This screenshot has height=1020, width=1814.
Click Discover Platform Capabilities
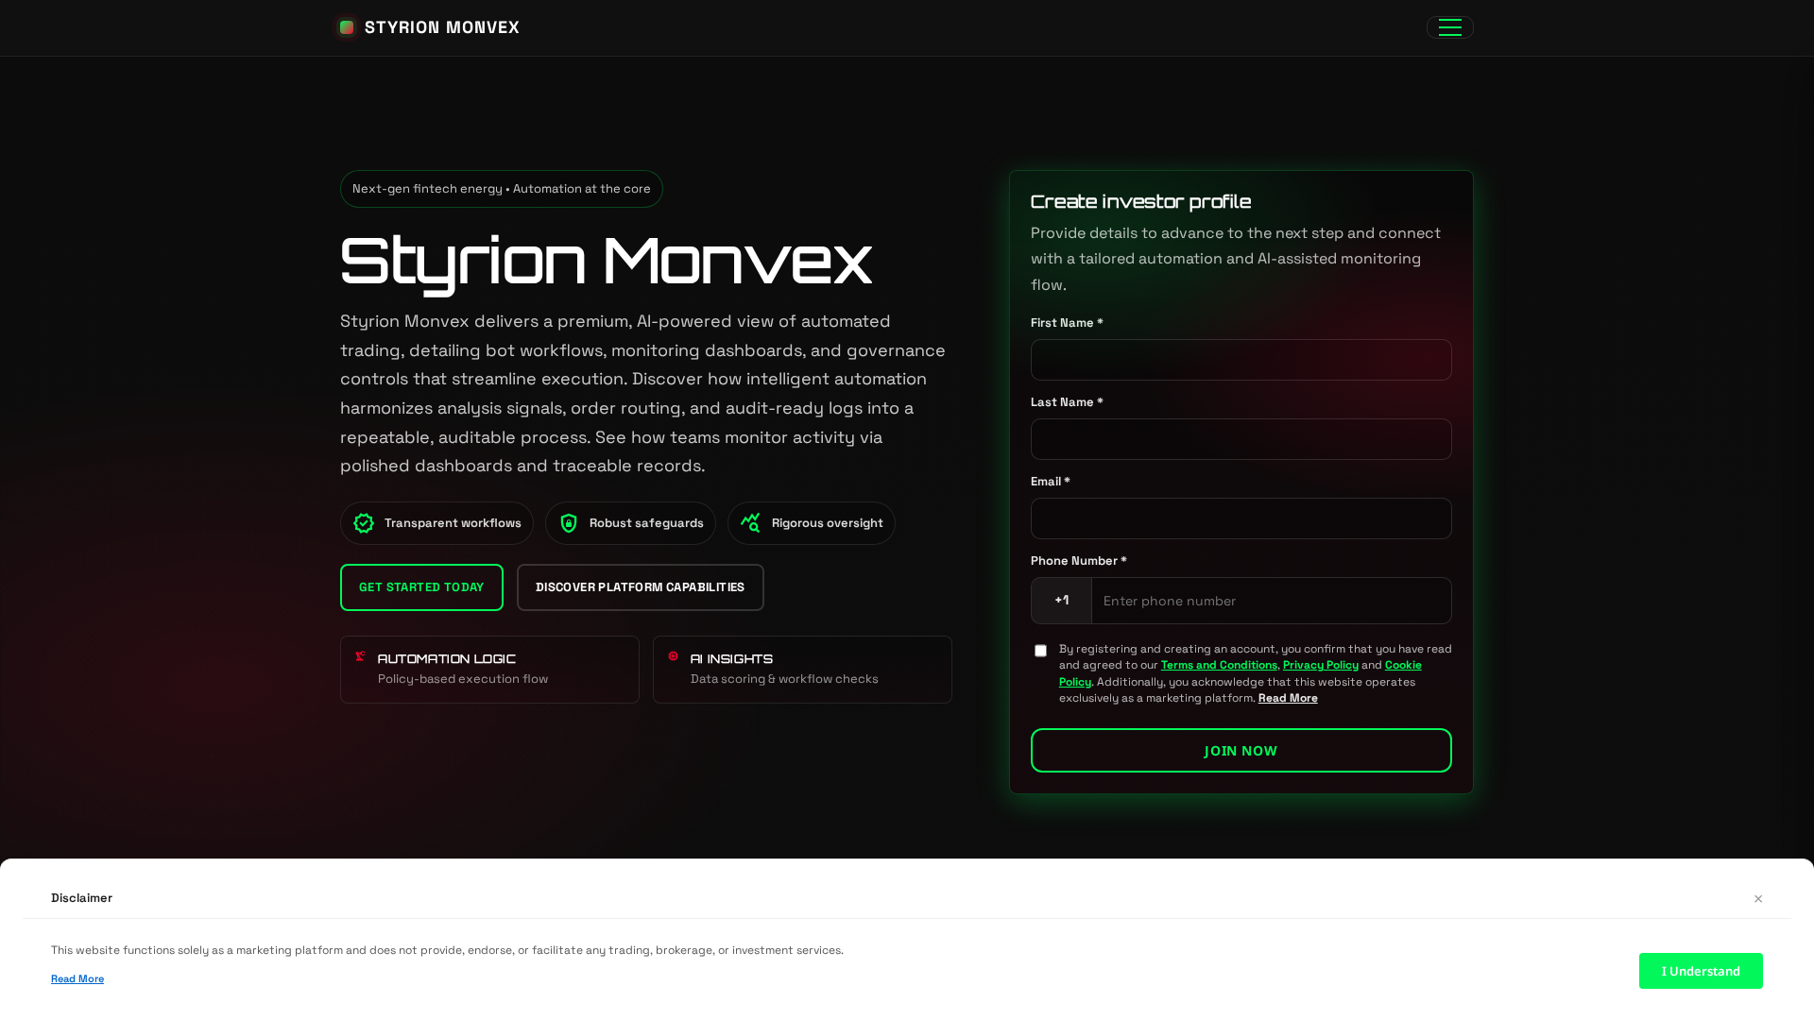[640, 586]
